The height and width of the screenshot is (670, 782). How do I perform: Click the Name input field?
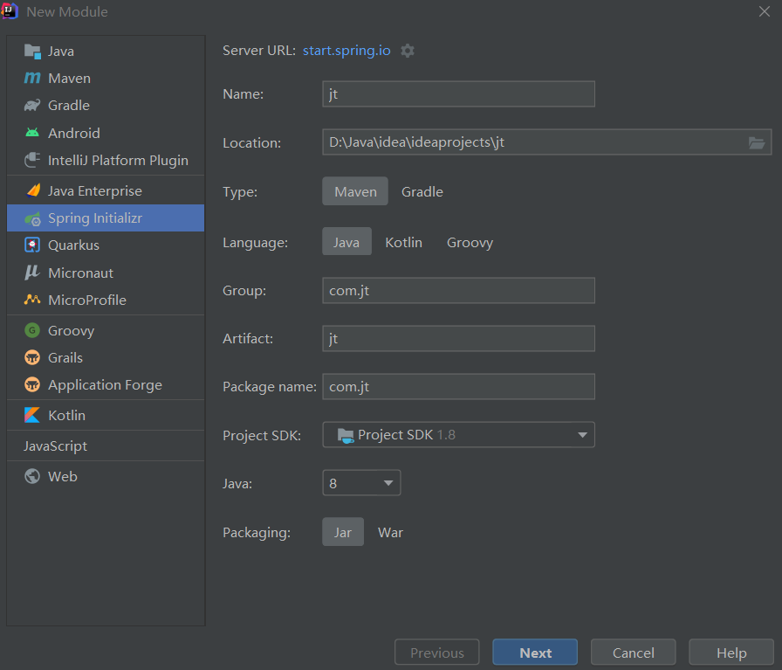(458, 93)
